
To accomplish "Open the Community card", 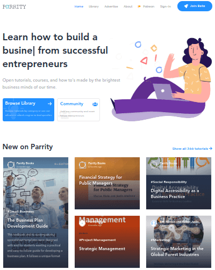I will click(x=78, y=110).
